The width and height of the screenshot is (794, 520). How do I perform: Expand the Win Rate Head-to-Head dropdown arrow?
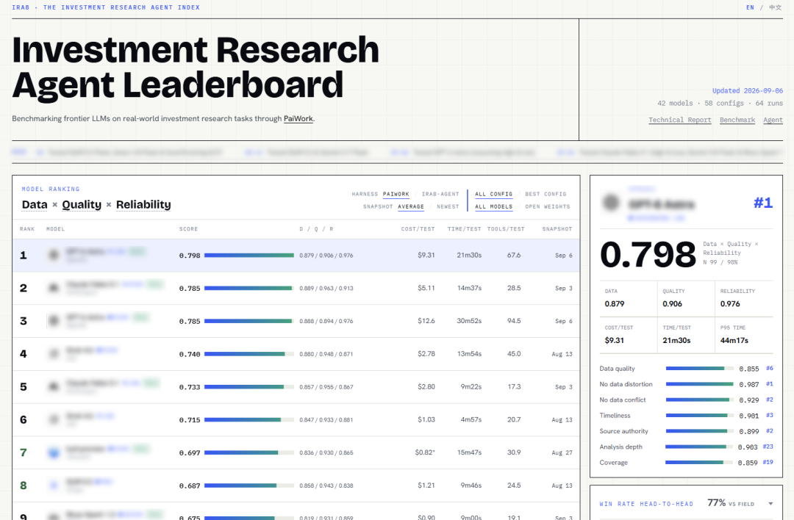770,504
